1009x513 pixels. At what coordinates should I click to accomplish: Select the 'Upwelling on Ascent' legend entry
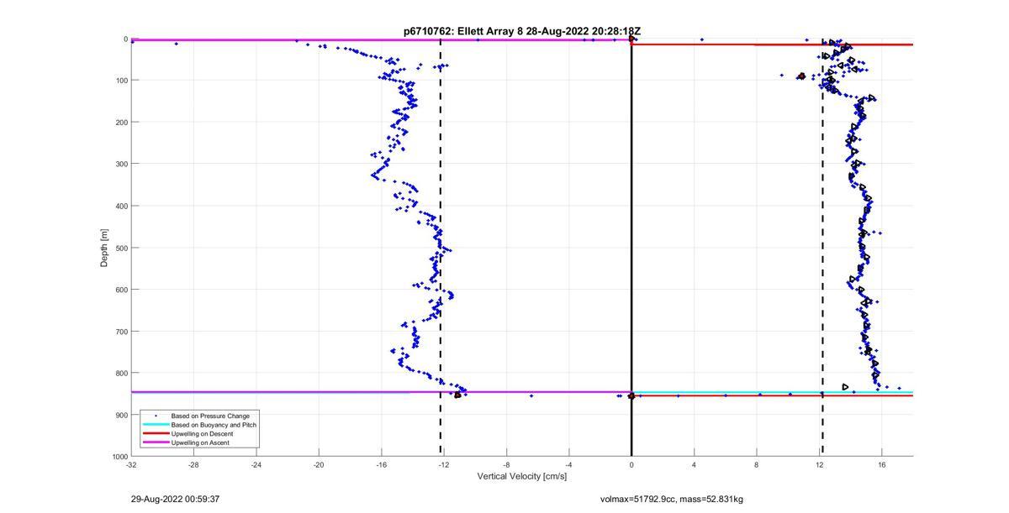200,442
